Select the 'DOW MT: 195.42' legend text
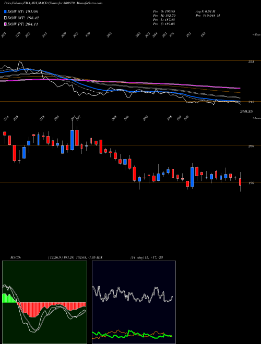Viewport: 261px width, 344px height. click(23, 18)
